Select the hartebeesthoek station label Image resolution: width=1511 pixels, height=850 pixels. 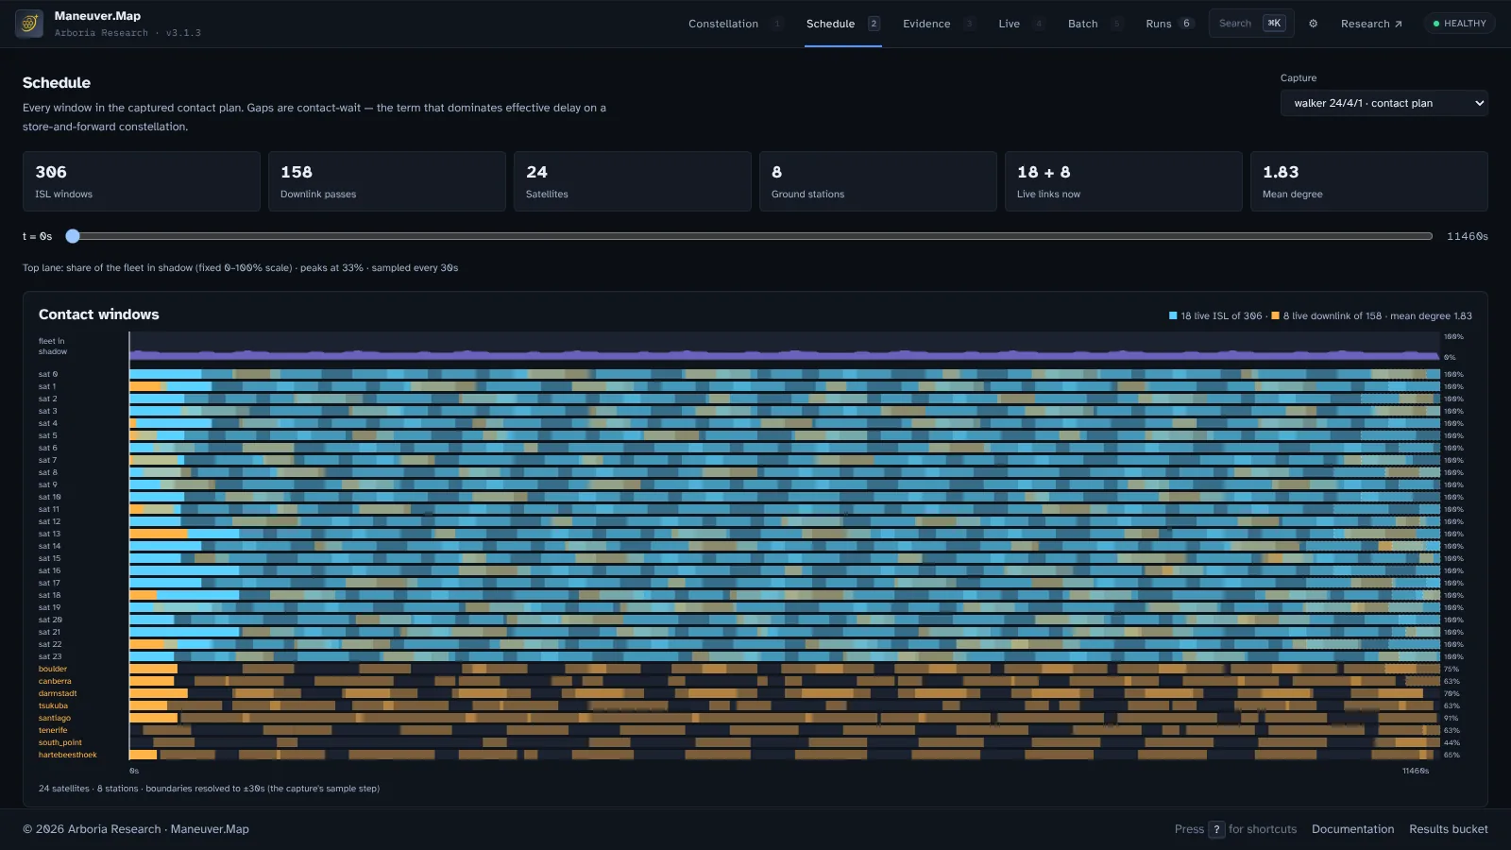point(68,755)
